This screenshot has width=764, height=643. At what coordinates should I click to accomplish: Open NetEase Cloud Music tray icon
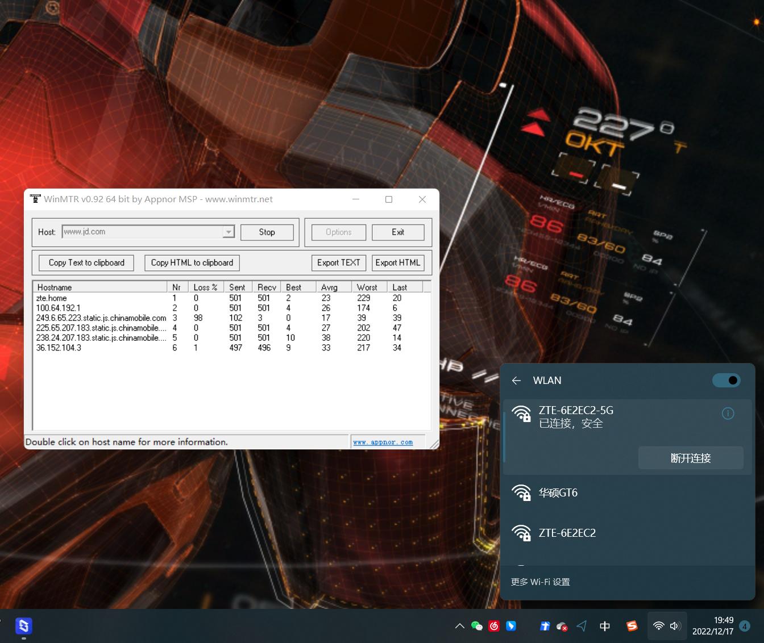(494, 626)
